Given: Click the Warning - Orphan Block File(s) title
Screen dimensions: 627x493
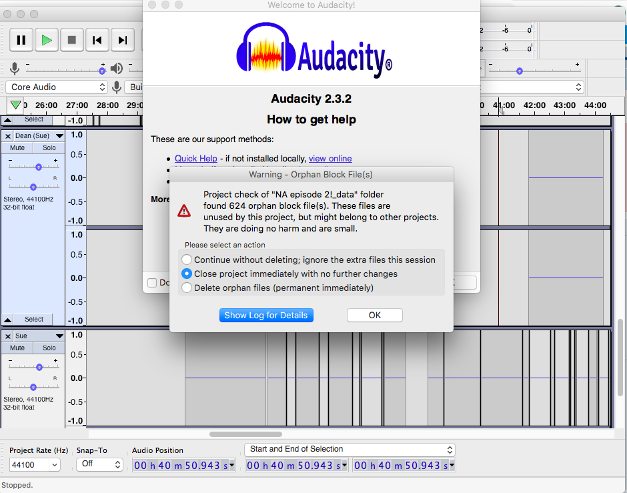Looking at the screenshot, I should point(311,175).
